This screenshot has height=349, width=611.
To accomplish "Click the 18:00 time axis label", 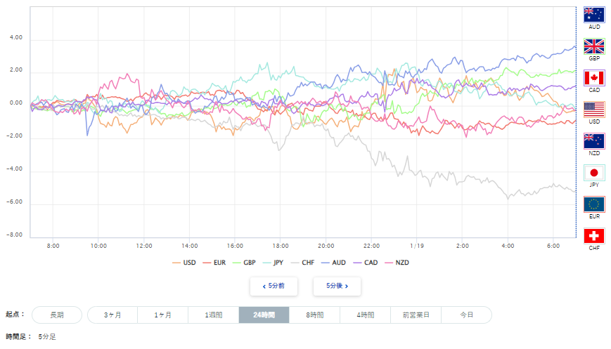I will click(281, 246).
